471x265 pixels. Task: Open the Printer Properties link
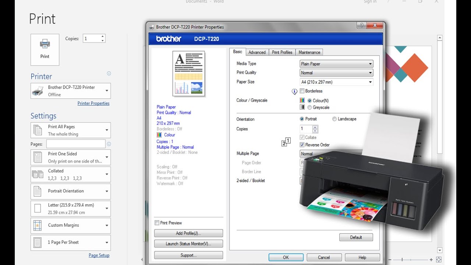93,103
